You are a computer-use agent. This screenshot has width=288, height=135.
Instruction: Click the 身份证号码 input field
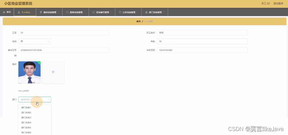(x=64, y=50)
